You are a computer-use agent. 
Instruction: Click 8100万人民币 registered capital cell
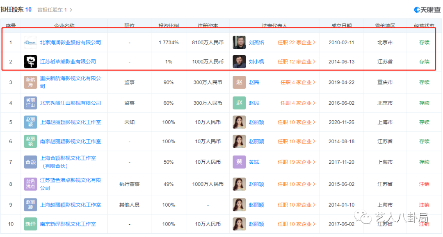click(x=208, y=43)
